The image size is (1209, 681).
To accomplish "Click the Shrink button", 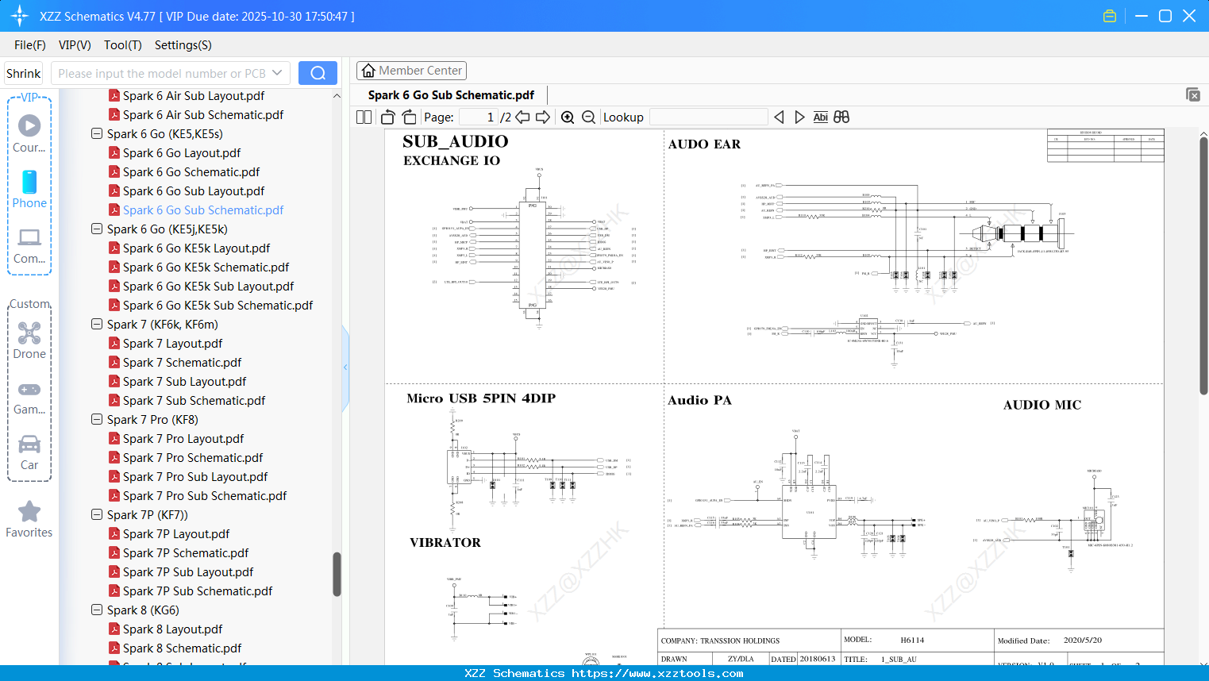I will [x=23, y=72].
